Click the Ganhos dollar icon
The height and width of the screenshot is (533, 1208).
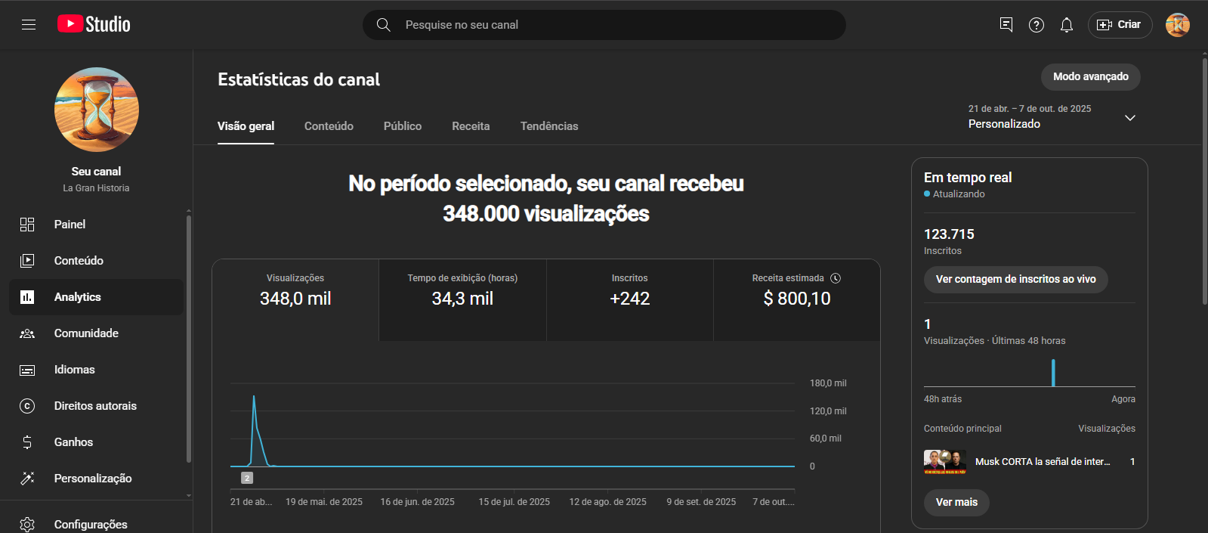click(x=27, y=442)
